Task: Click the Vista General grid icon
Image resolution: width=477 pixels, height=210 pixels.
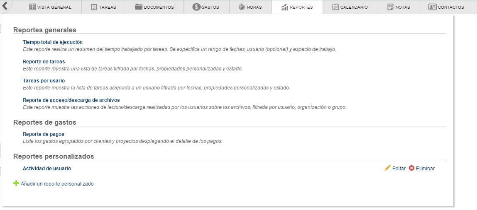Action: [32, 7]
